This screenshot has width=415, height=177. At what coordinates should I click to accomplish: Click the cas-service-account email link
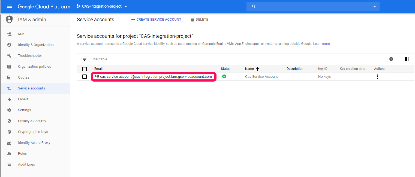click(153, 77)
